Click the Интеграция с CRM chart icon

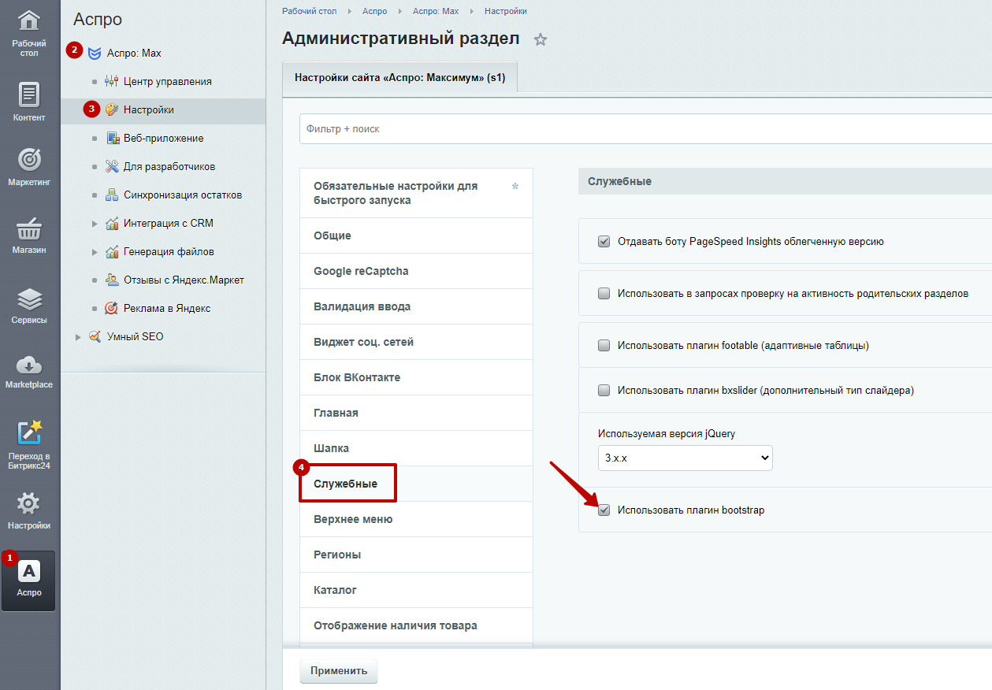111,224
